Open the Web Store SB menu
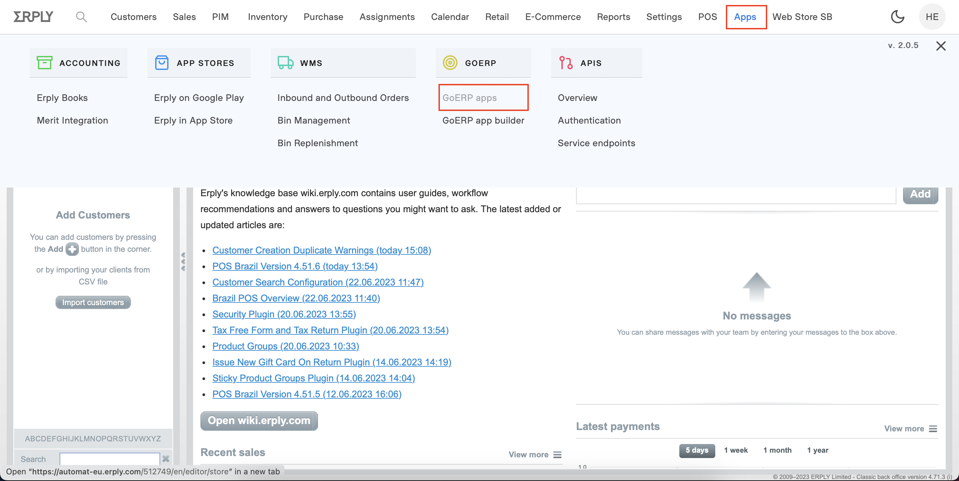Screen dimensions: 959x481 (802, 17)
